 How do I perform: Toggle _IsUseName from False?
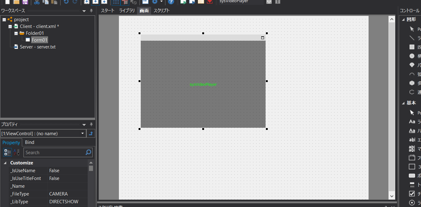(54, 170)
